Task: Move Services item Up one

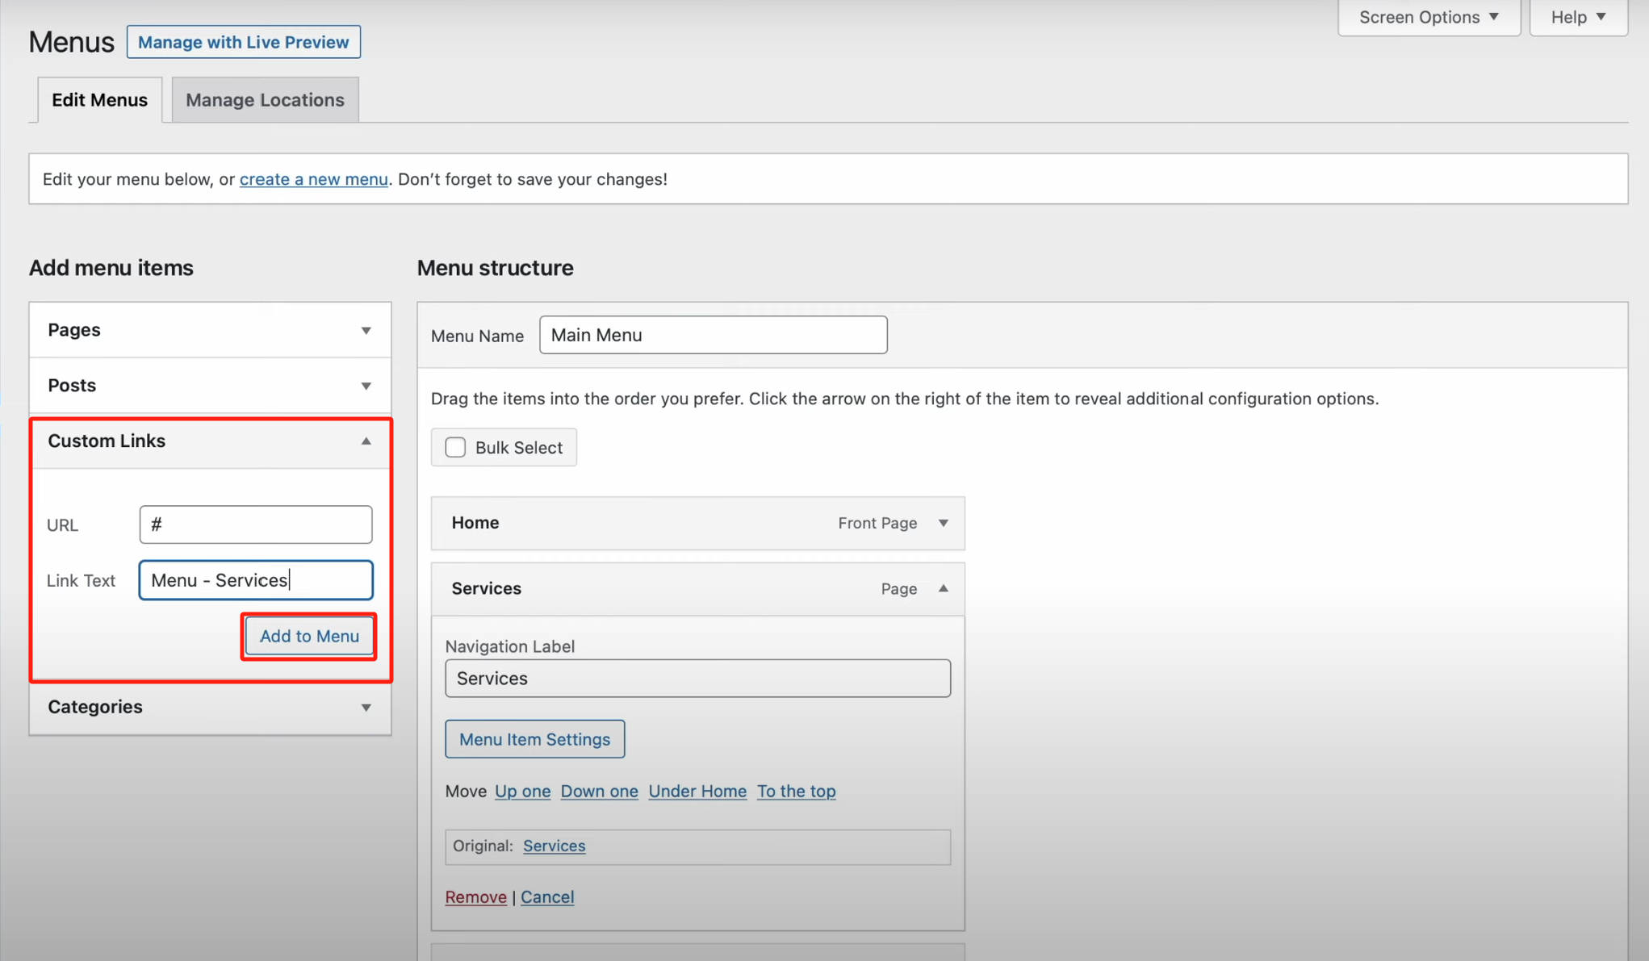Action: (522, 791)
